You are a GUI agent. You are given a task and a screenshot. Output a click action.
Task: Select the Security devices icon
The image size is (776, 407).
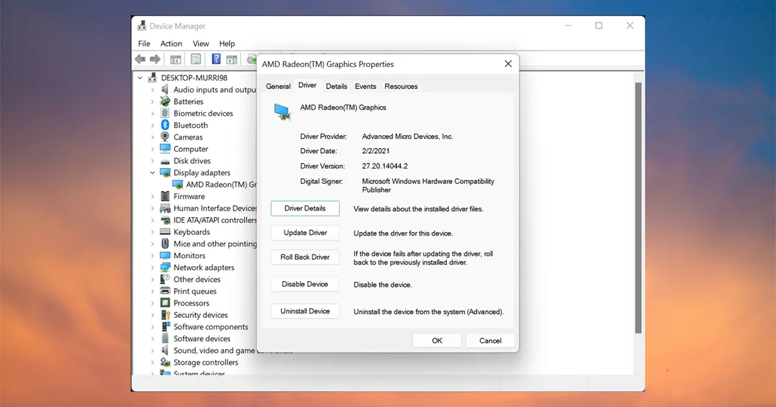coord(166,315)
